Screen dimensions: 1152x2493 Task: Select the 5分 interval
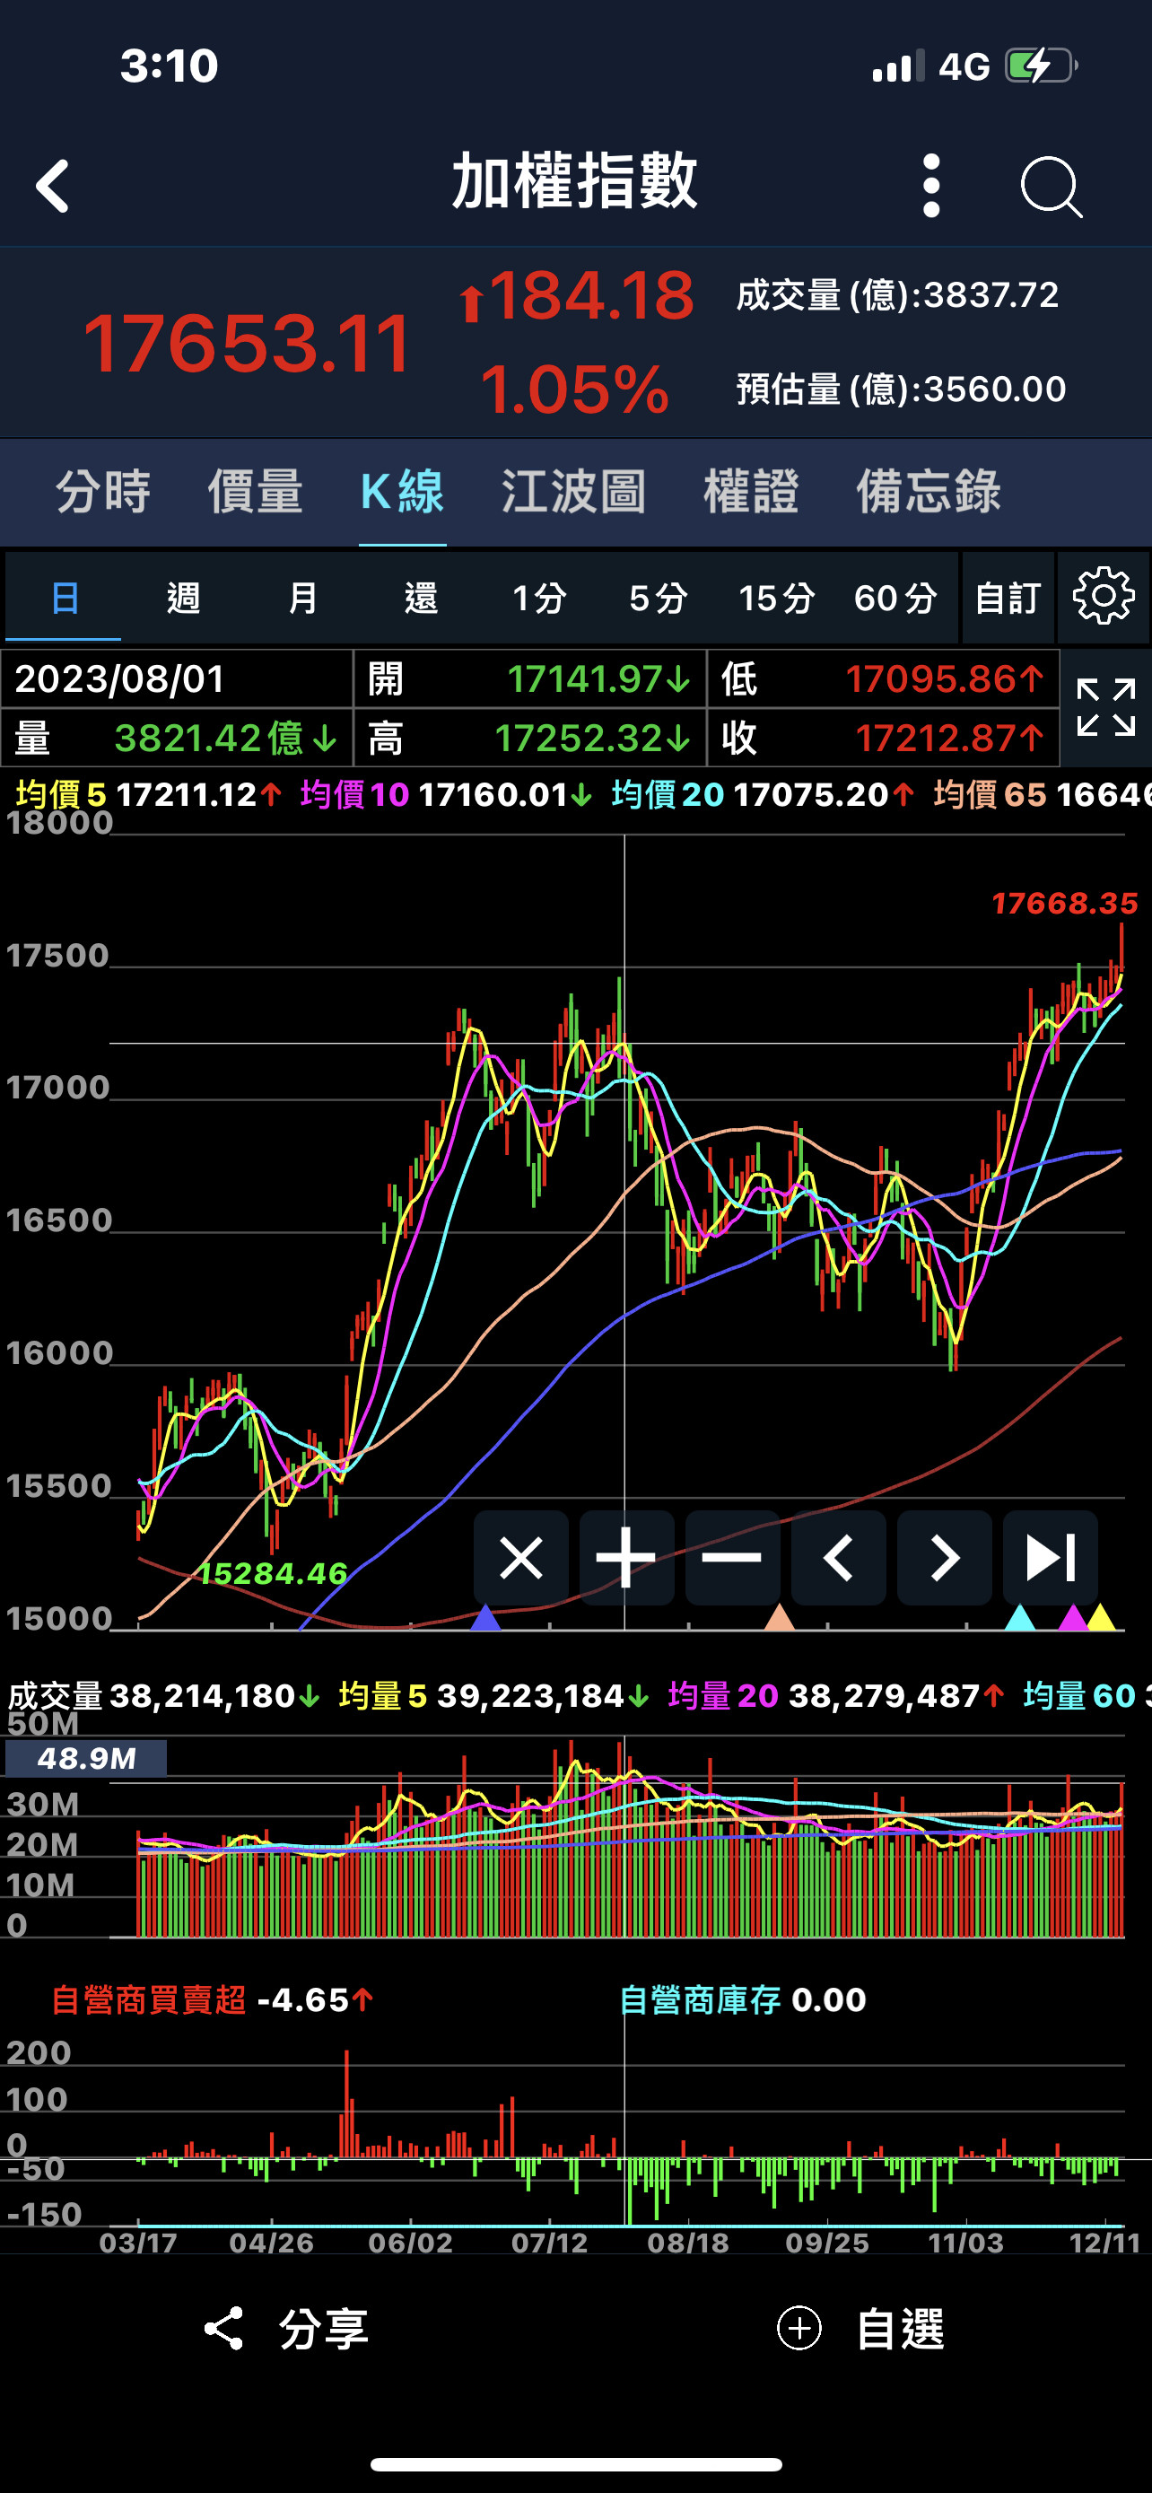click(x=658, y=598)
